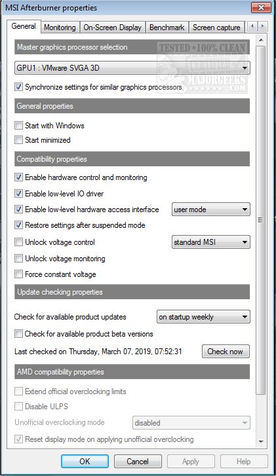Screen dimensions: 276x476
Task: Click the tab strip right scroll arrow
Action: (262, 26)
